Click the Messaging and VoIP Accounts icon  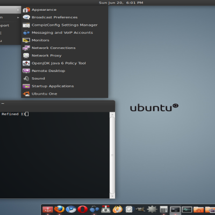26,33
